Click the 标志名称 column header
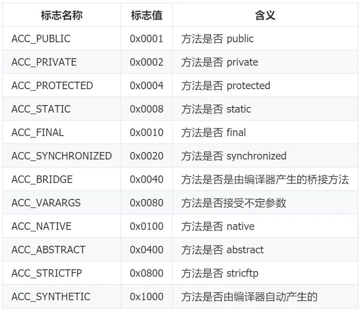The width and height of the screenshot is (361, 311). click(61, 15)
